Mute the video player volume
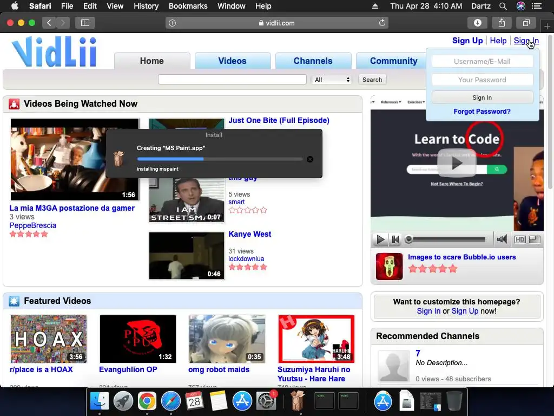554x416 pixels. point(502,239)
